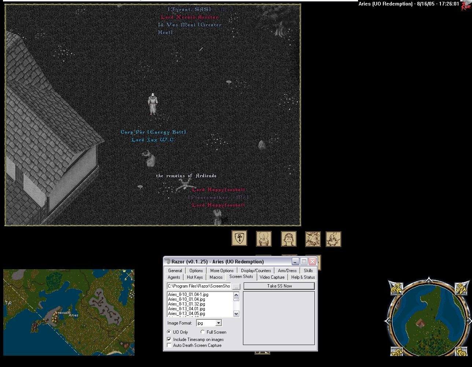The width and height of the screenshot is (472, 367).
Task: Cast the explosion burst spell icon
Action: click(313, 239)
